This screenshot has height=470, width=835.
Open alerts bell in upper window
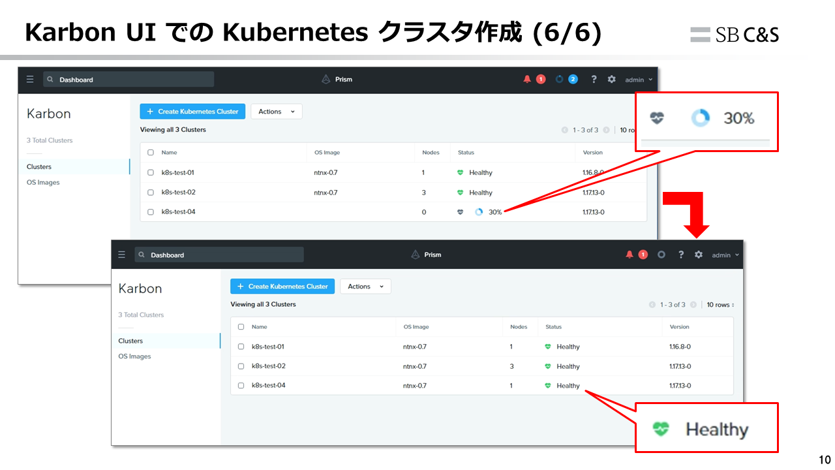click(527, 79)
